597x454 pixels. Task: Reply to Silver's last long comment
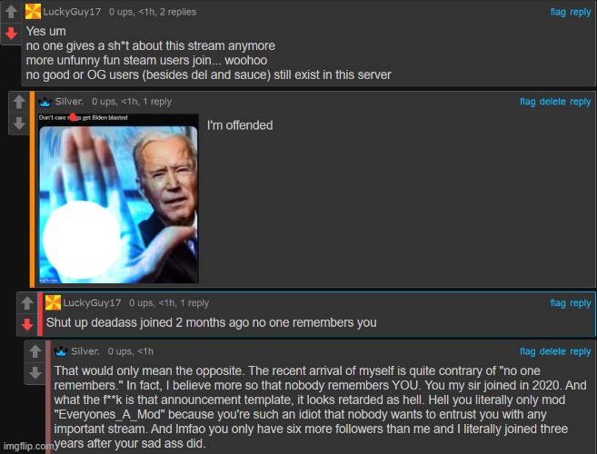click(580, 351)
